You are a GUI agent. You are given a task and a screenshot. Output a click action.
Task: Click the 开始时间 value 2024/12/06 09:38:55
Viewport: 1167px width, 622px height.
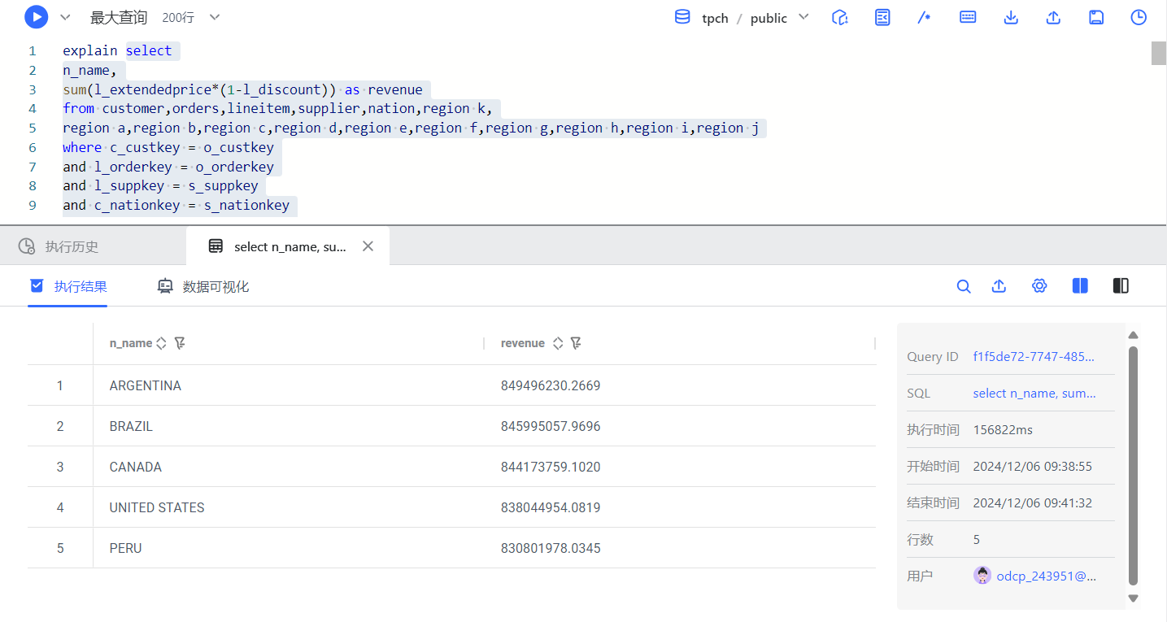tap(1032, 467)
